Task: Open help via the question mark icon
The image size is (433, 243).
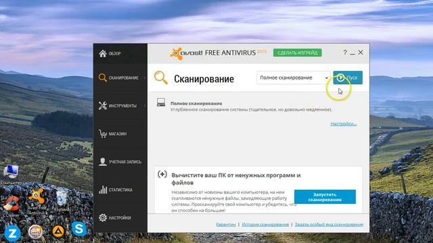Action: coord(345,53)
